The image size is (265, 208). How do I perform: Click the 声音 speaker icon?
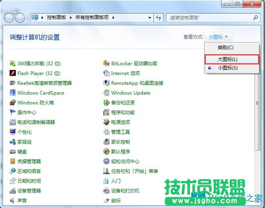click(13, 200)
